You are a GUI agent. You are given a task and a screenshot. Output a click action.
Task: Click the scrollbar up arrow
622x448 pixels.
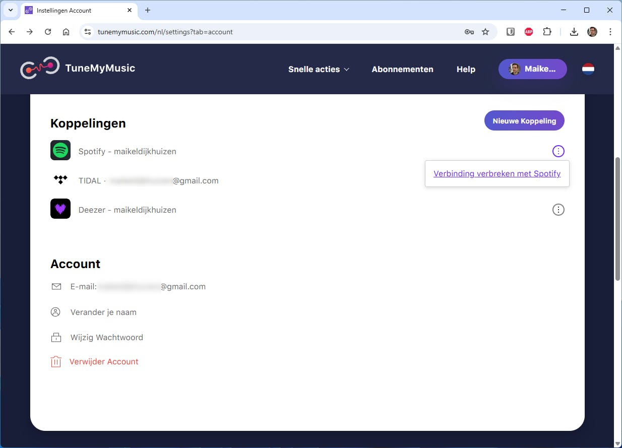pyautogui.click(x=618, y=48)
